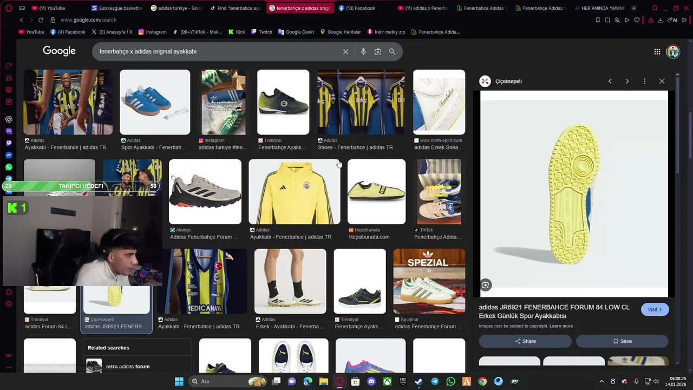Start a voice search with the microphone
This screenshot has width=693, height=390.
tap(363, 51)
